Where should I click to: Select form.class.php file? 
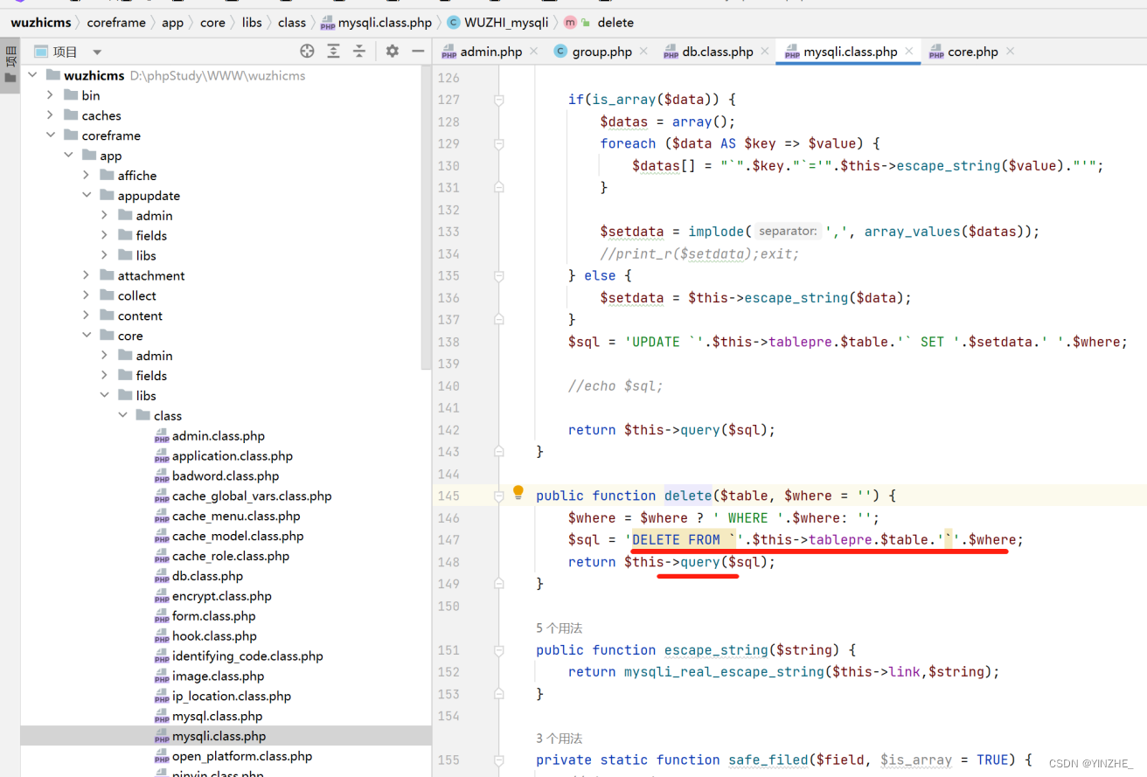point(214,617)
